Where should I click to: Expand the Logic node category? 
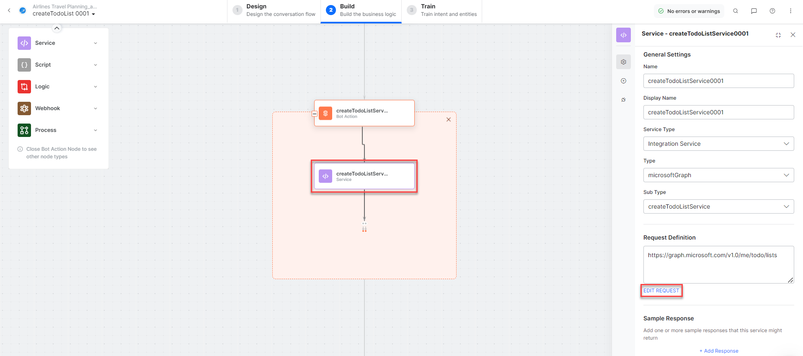click(96, 87)
